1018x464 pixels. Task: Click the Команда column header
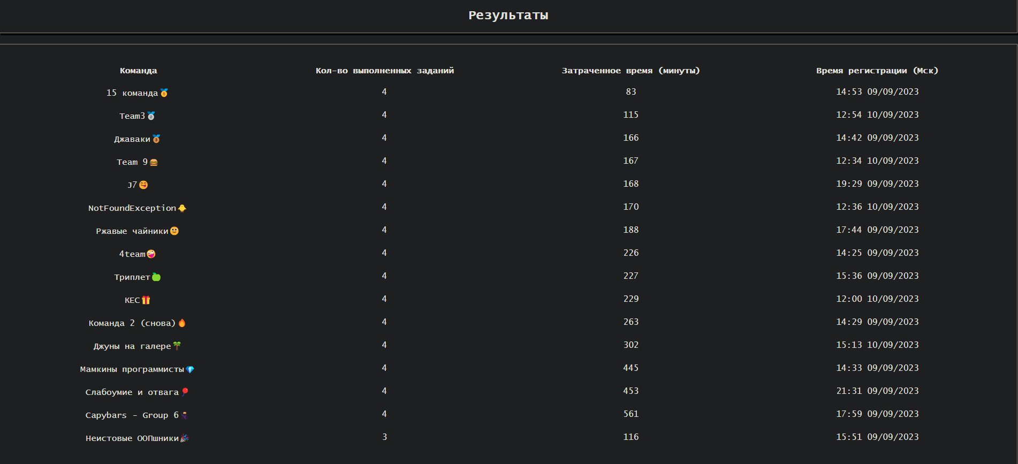coord(138,71)
